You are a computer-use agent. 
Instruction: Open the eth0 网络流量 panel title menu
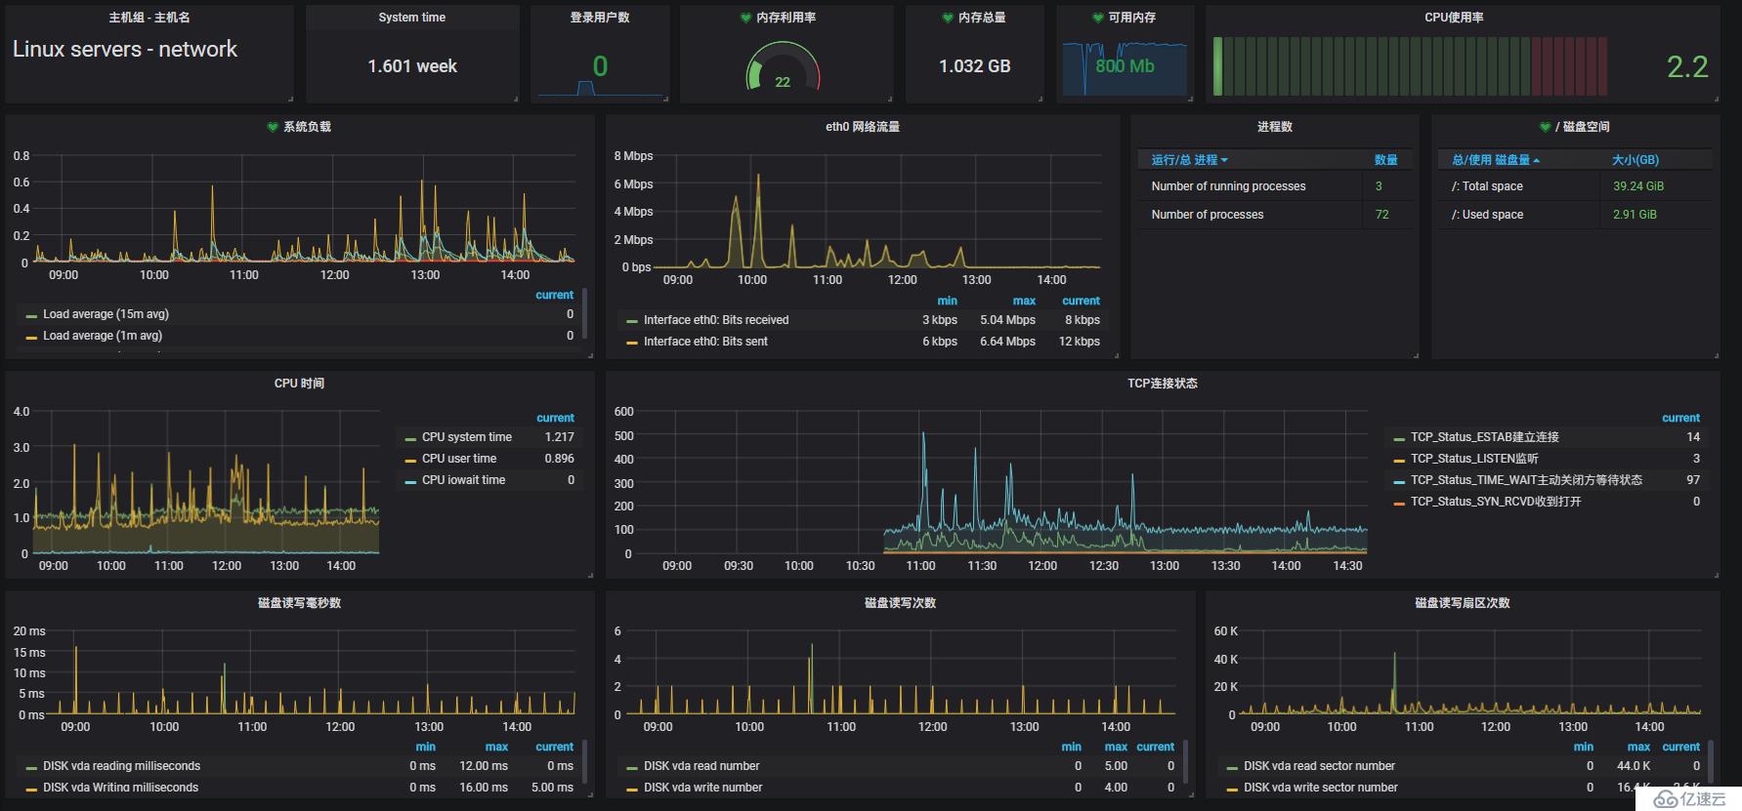point(863,127)
